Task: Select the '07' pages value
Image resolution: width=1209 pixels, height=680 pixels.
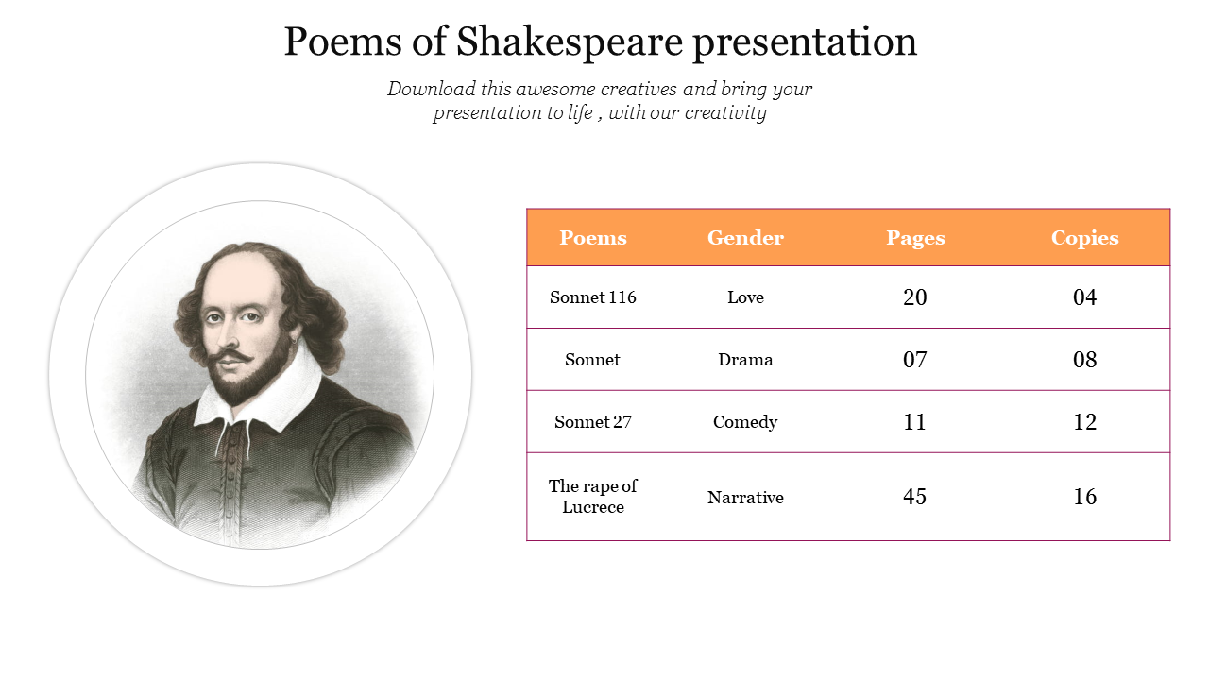Action: pos(915,360)
